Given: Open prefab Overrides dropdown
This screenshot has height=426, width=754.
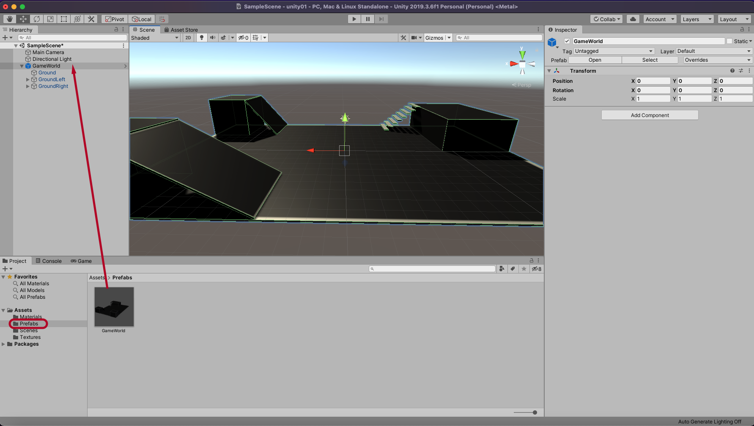Looking at the screenshot, I should 718,60.
